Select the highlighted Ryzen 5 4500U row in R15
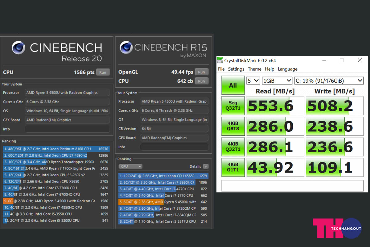 pos(163,202)
